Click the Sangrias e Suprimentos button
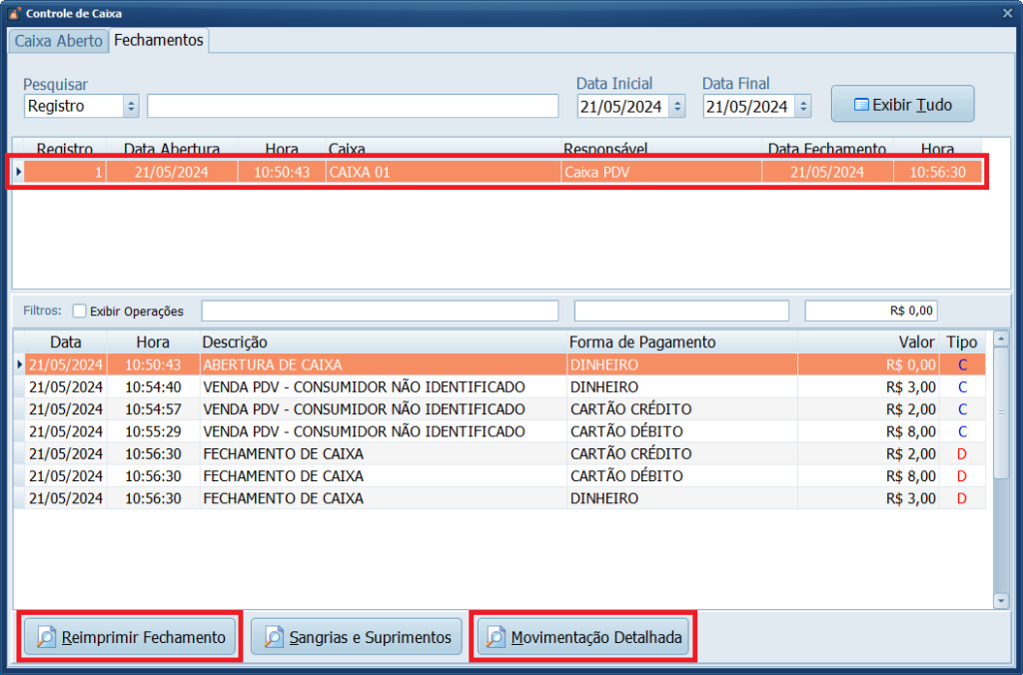This screenshot has width=1023, height=675. [x=359, y=637]
